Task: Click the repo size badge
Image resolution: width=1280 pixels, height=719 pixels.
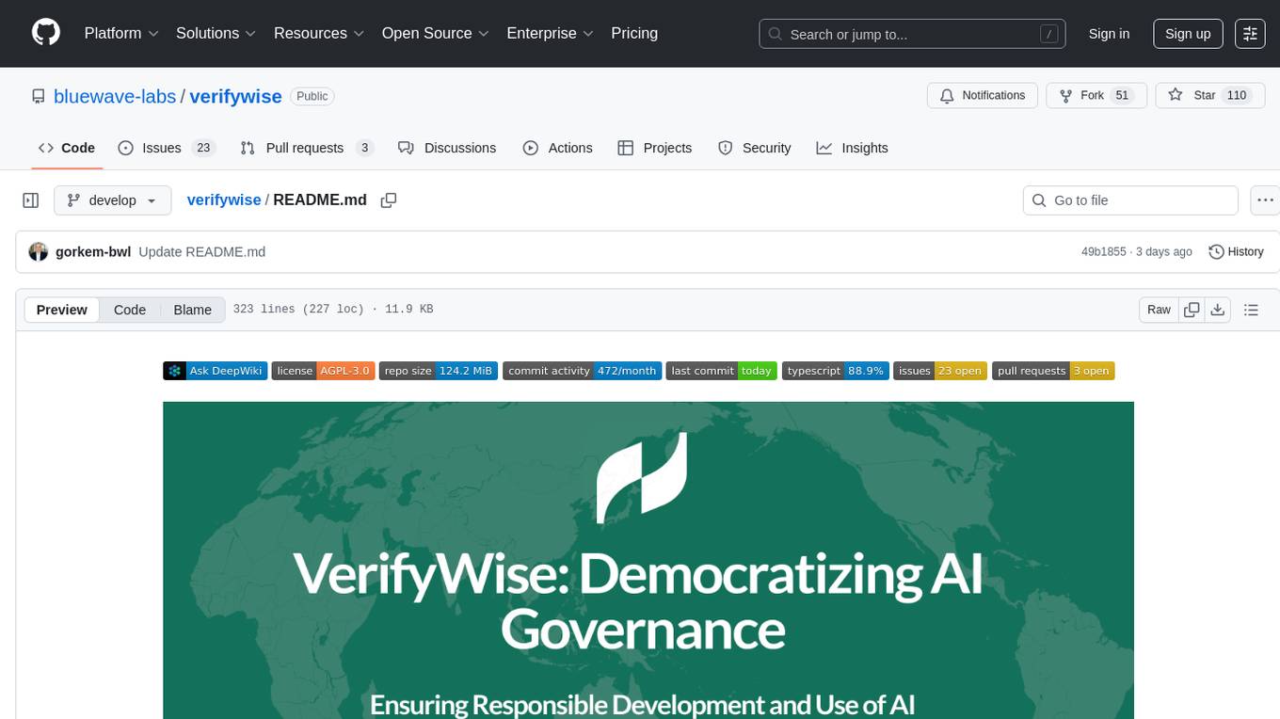Action: pyautogui.click(x=439, y=371)
